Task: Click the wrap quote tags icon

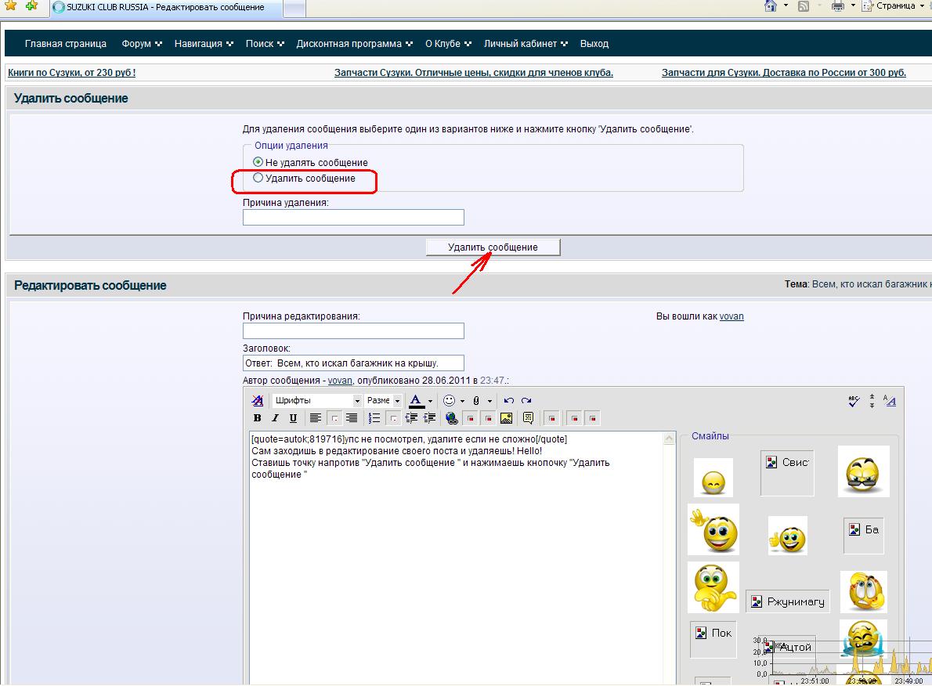Action: coord(529,418)
